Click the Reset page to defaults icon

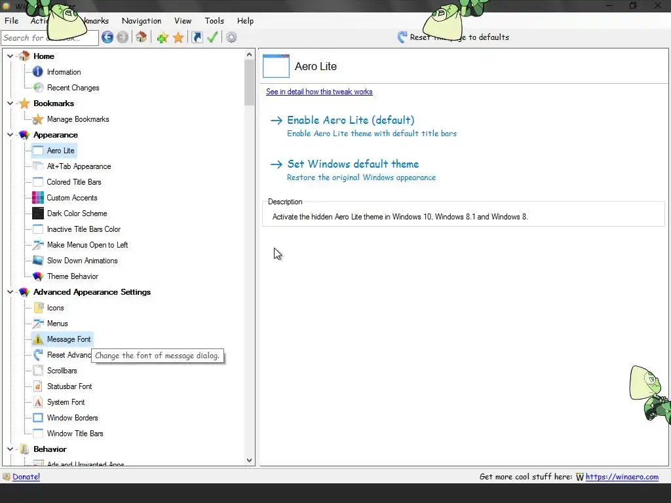click(402, 37)
